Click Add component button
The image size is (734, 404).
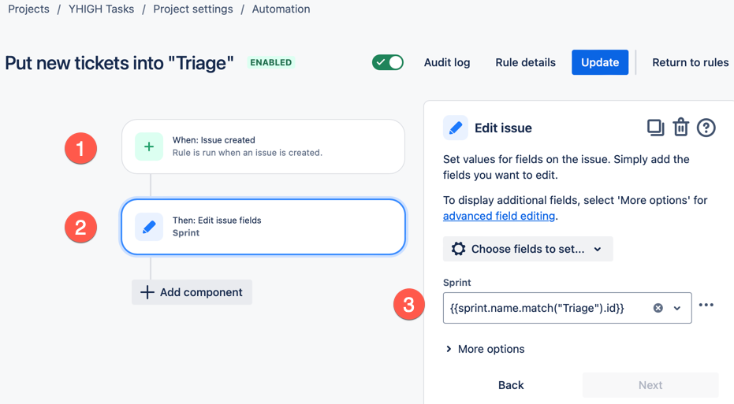pyautogui.click(x=192, y=292)
